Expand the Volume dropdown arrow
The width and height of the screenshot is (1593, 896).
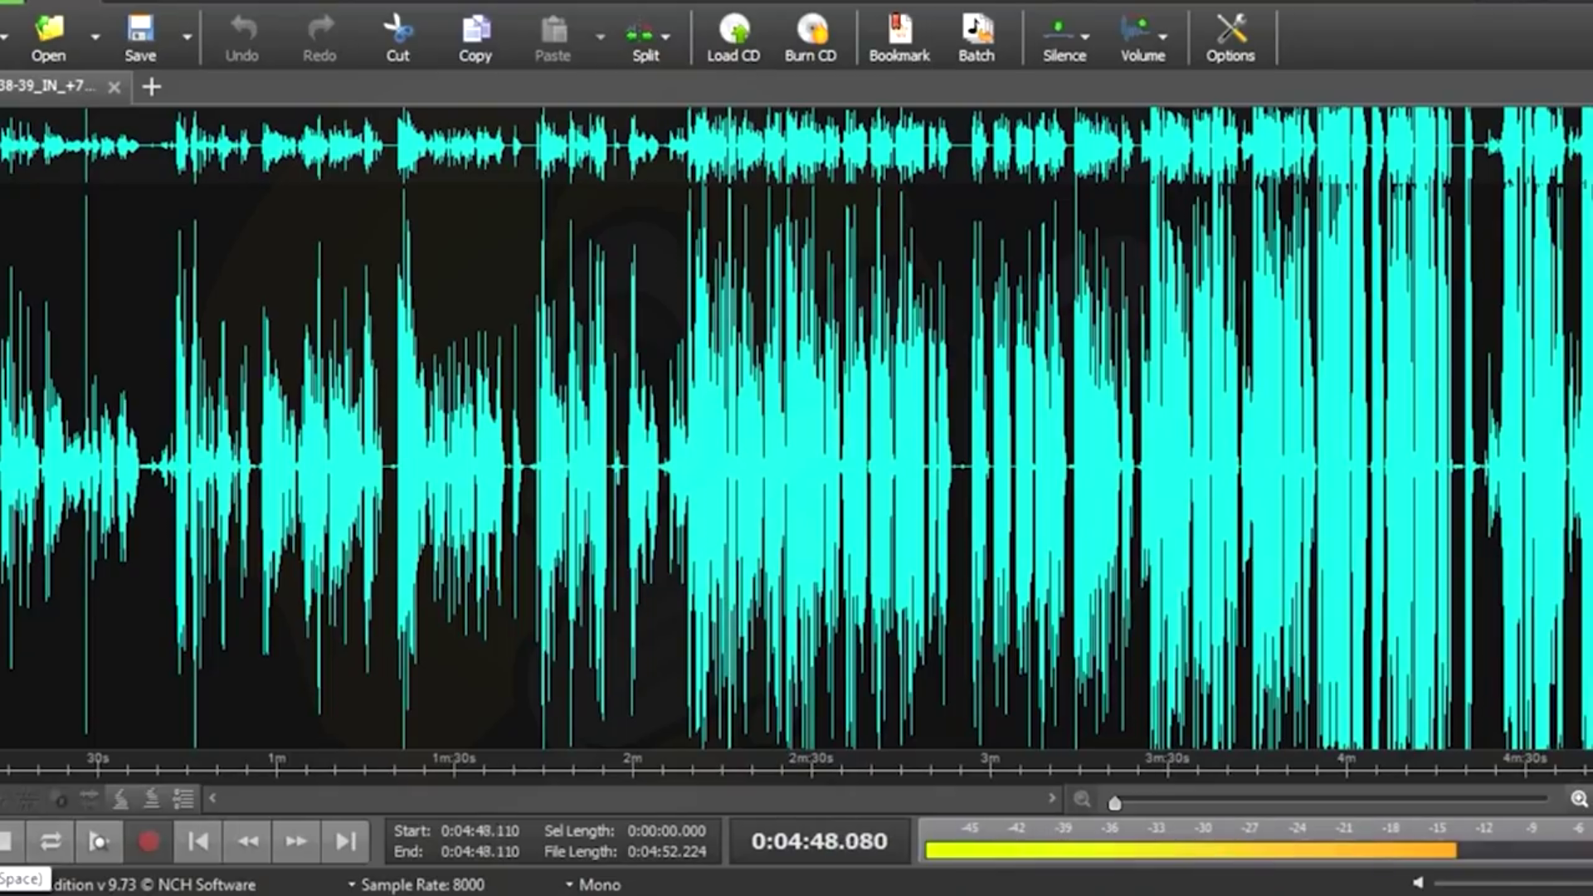[1162, 37]
